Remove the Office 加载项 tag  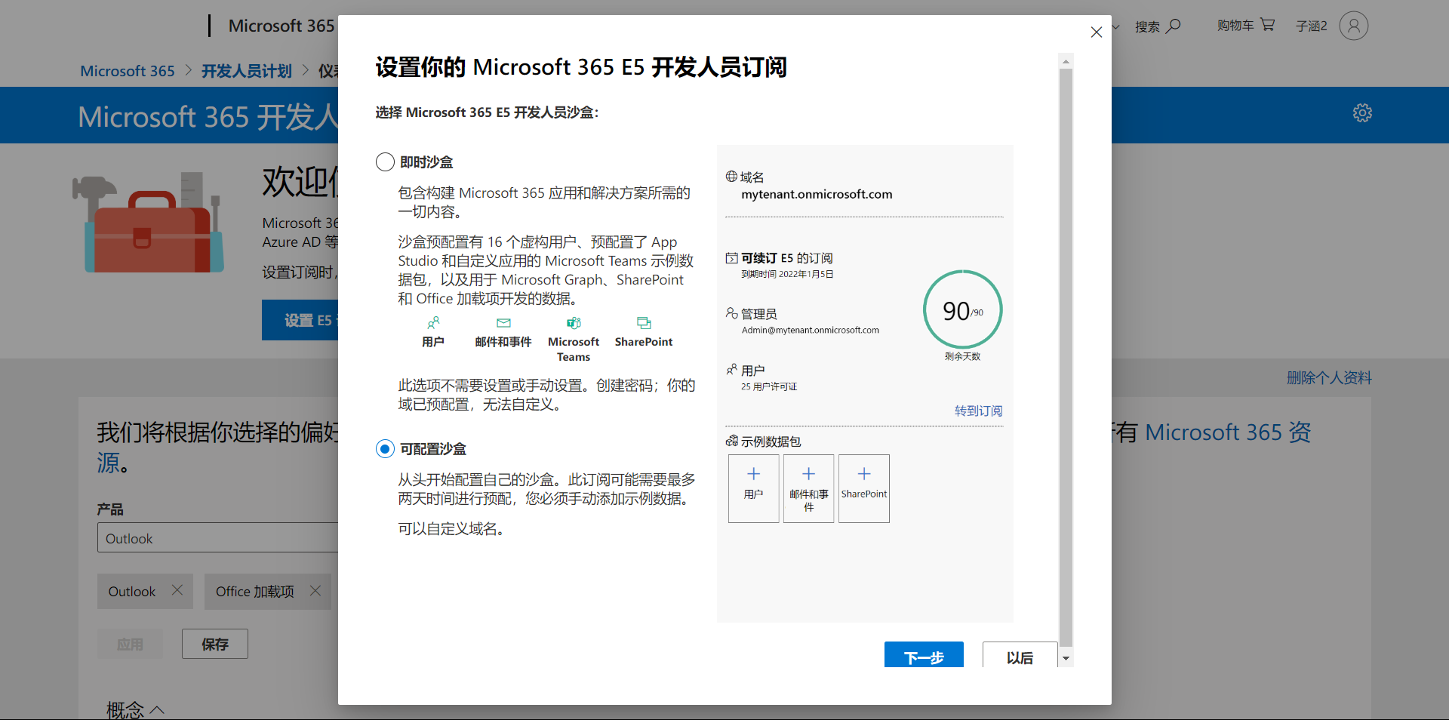pyautogui.click(x=315, y=590)
